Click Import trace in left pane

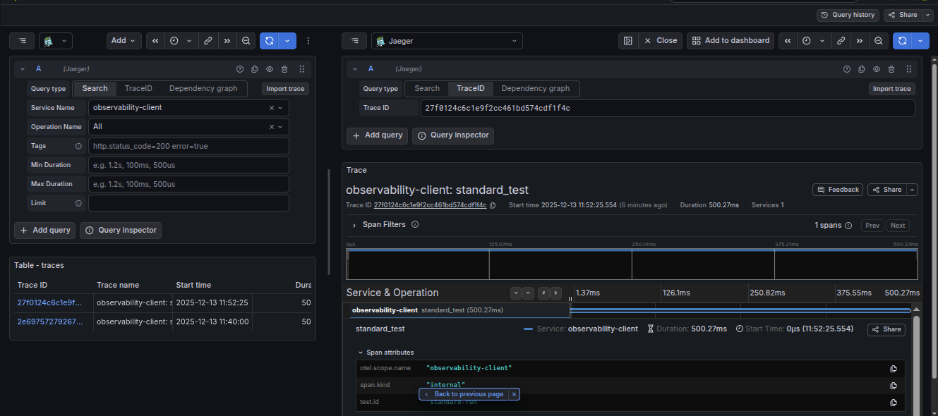[286, 89]
